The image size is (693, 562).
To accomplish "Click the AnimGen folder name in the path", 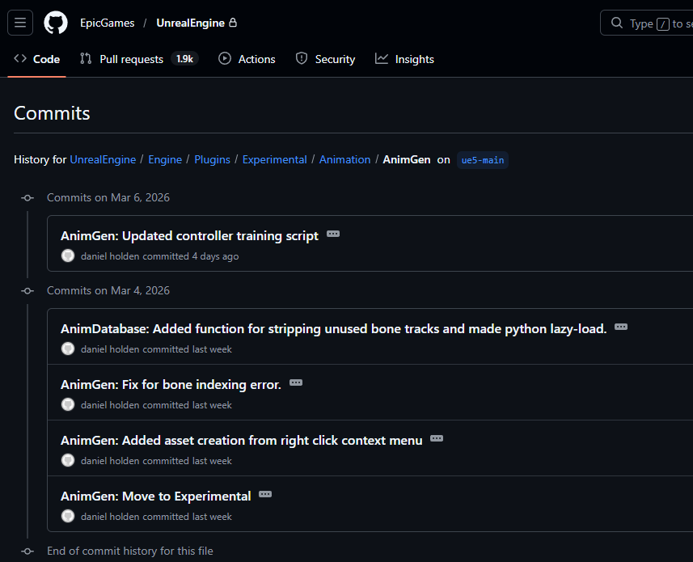I will click(x=407, y=159).
